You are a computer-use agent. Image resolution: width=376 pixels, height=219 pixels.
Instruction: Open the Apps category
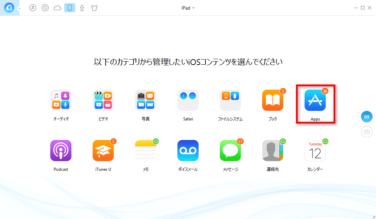tap(315, 100)
